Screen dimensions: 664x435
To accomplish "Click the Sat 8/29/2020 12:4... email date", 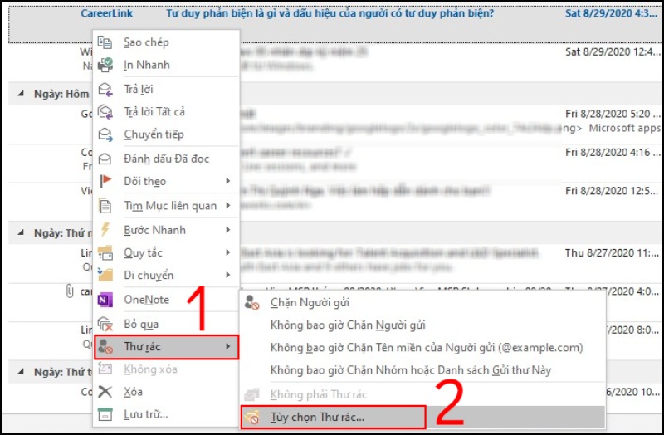I will point(613,52).
